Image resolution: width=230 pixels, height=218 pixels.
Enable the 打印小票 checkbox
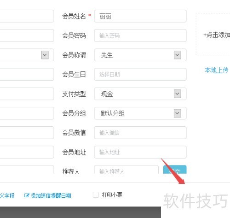click(96, 195)
